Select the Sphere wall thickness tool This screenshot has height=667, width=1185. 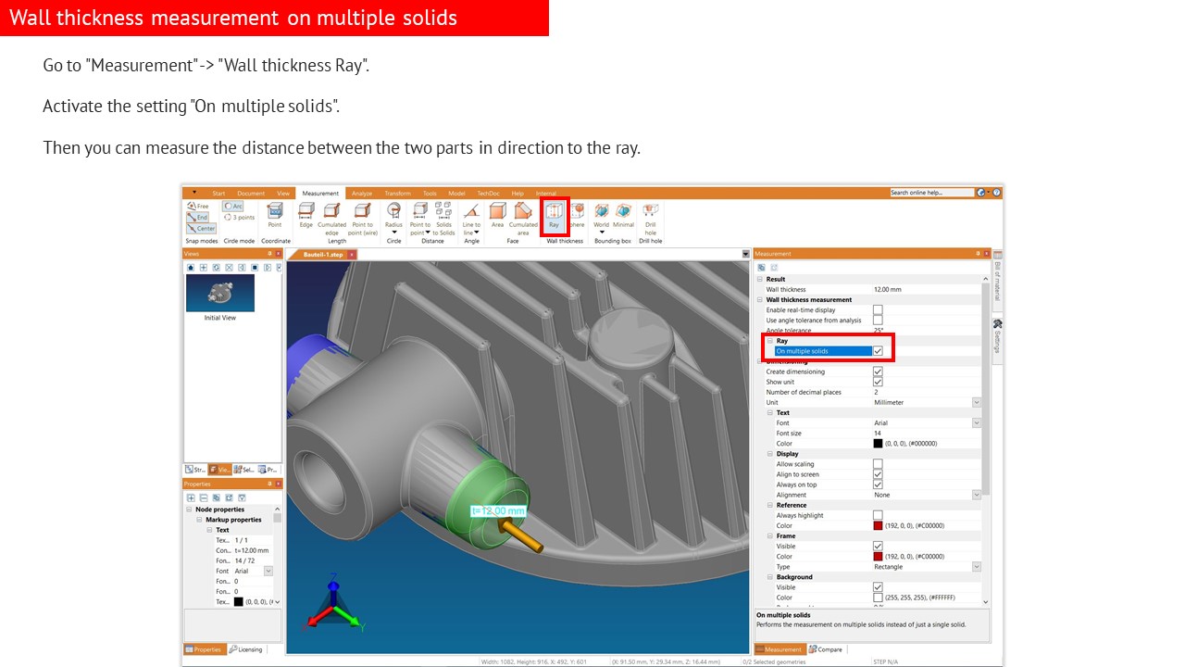point(577,216)
